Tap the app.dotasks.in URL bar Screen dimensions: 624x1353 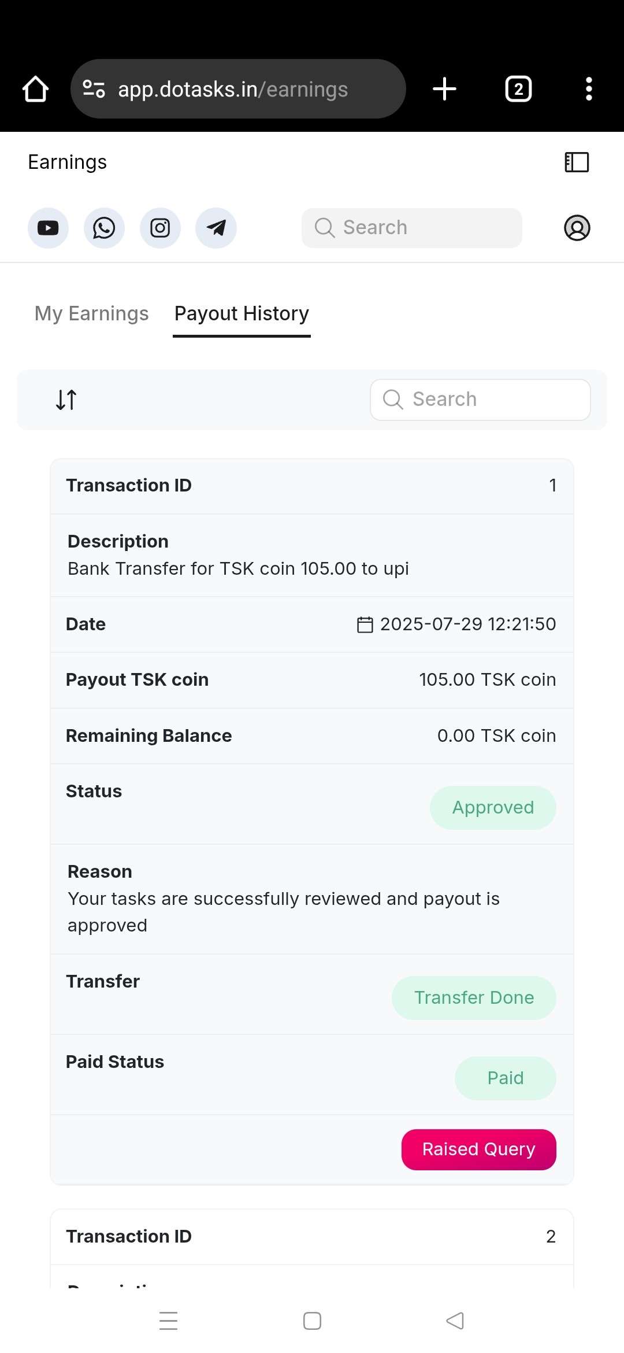243,89
